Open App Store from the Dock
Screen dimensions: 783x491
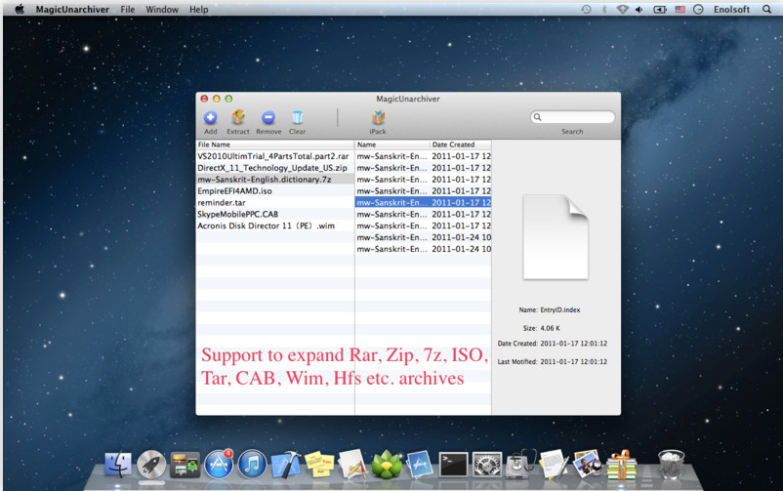click(219, 465)
